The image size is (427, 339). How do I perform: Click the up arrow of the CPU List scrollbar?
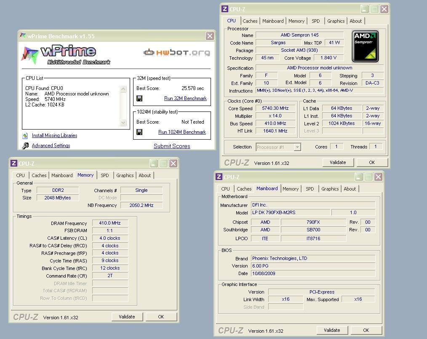point(123,89)
